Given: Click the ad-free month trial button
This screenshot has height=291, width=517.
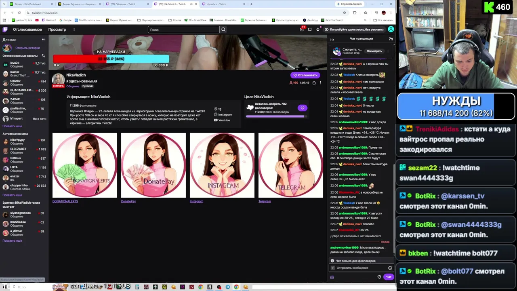Looking at the screenshot, I should [354, 30].
